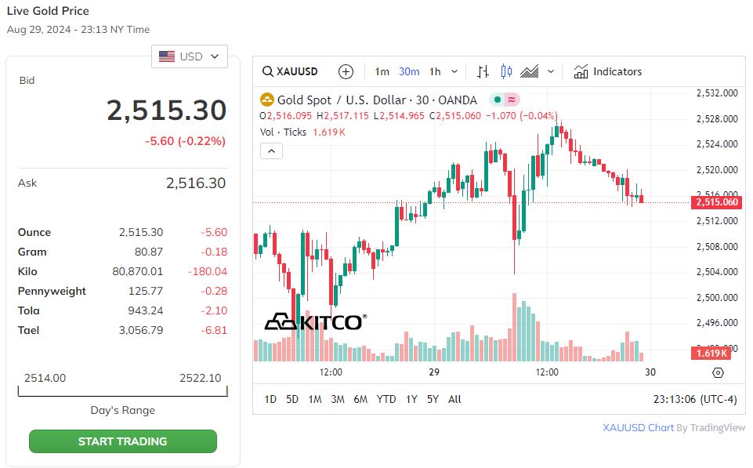Select the Bars chart style icon
This screenshot has width=753, height=468.
click(483, 71)
